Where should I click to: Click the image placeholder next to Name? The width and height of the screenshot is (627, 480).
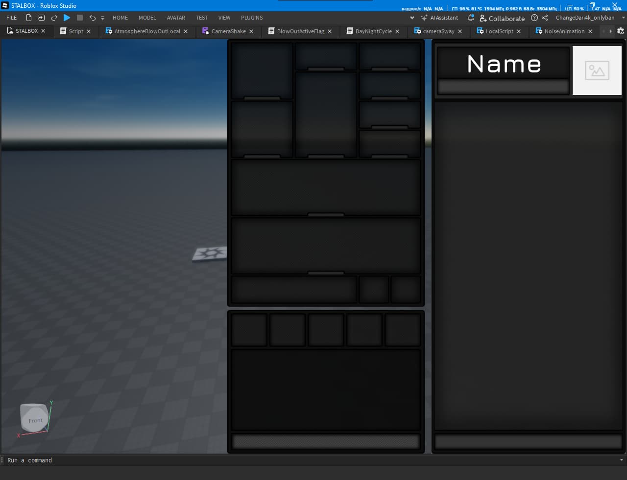597,70
